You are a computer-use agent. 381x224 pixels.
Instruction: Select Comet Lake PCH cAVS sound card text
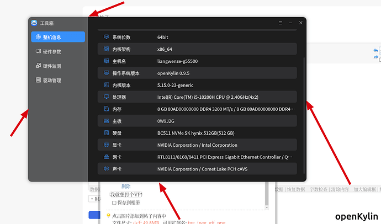[202, 169]
